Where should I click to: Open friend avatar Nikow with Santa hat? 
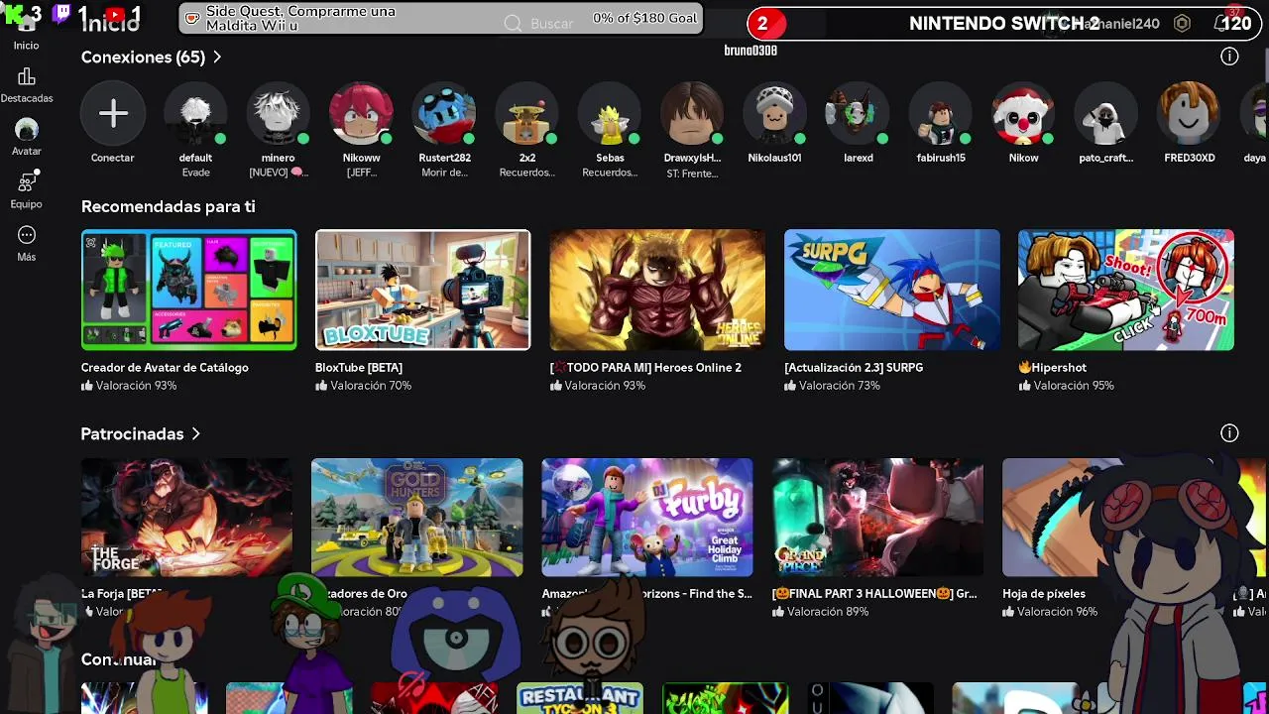[1023, 114]
